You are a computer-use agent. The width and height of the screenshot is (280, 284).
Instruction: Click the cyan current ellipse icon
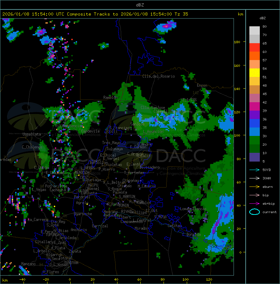[x=254, y=212]
